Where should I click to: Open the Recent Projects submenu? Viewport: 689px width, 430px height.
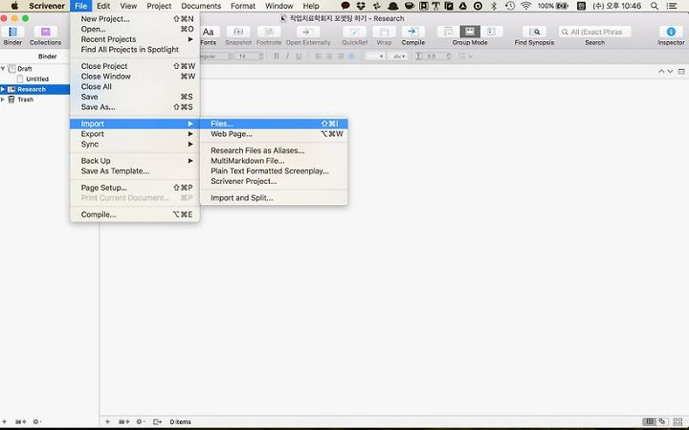(x=135, y=39)
